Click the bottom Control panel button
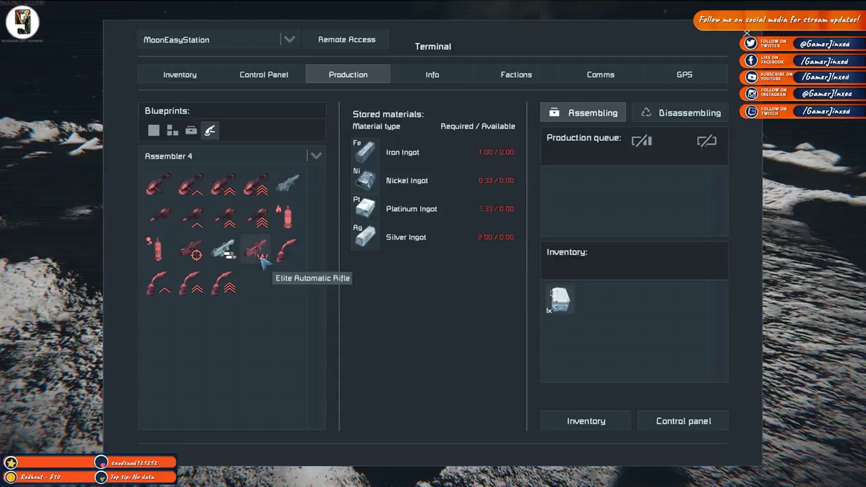The image size is (866, 487). point(683,421)
